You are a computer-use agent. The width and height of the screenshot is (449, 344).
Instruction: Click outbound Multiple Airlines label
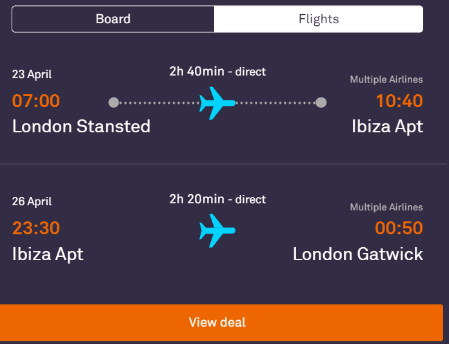[x=386, y=79]
